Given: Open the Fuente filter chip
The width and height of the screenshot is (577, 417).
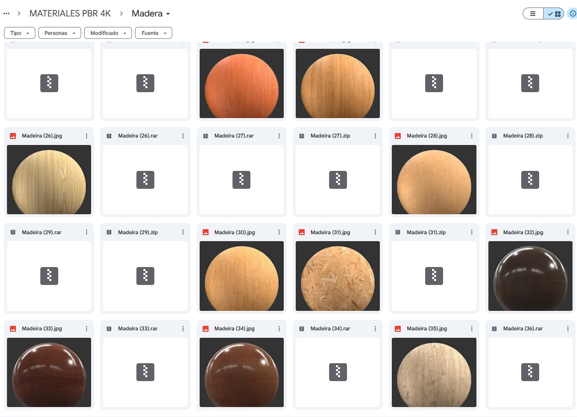Looking at the screenshot, I should [153, 33].
